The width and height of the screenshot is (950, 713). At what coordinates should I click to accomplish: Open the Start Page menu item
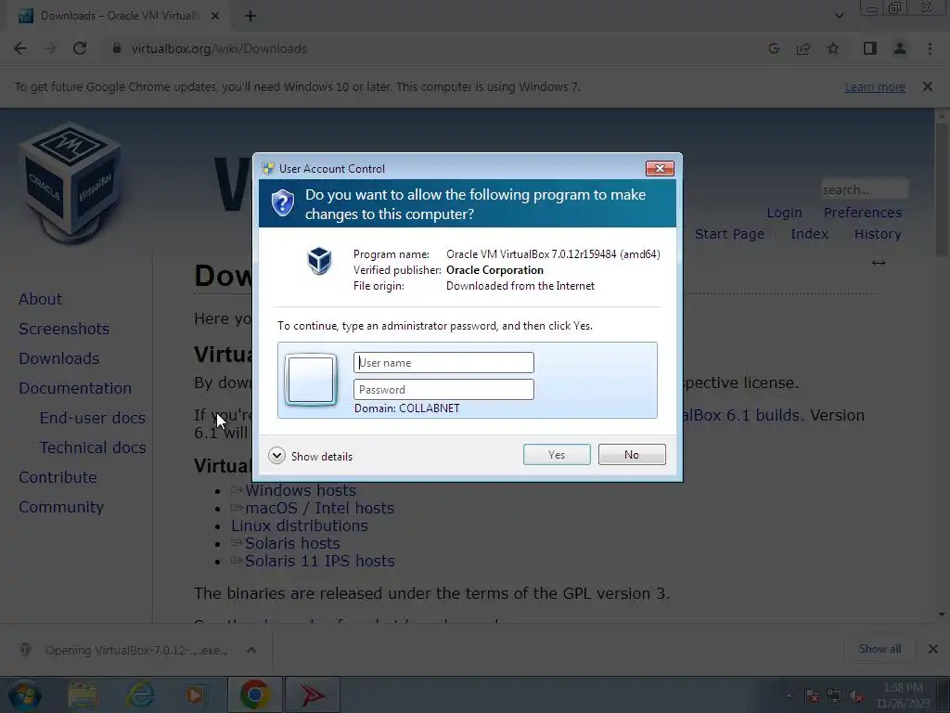pos(729,234)
